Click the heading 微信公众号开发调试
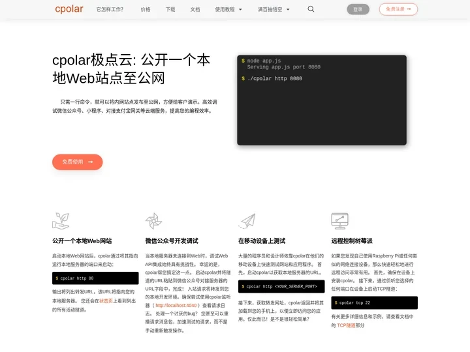The image size is (470, 352). (x=172, y=241)
